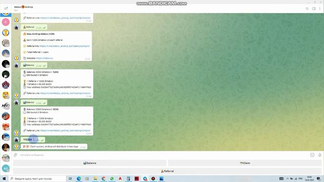Click the "Balance: 50000 $mebox" line
The width and height of the screenshot is (324, 182).
coord(43,109)
